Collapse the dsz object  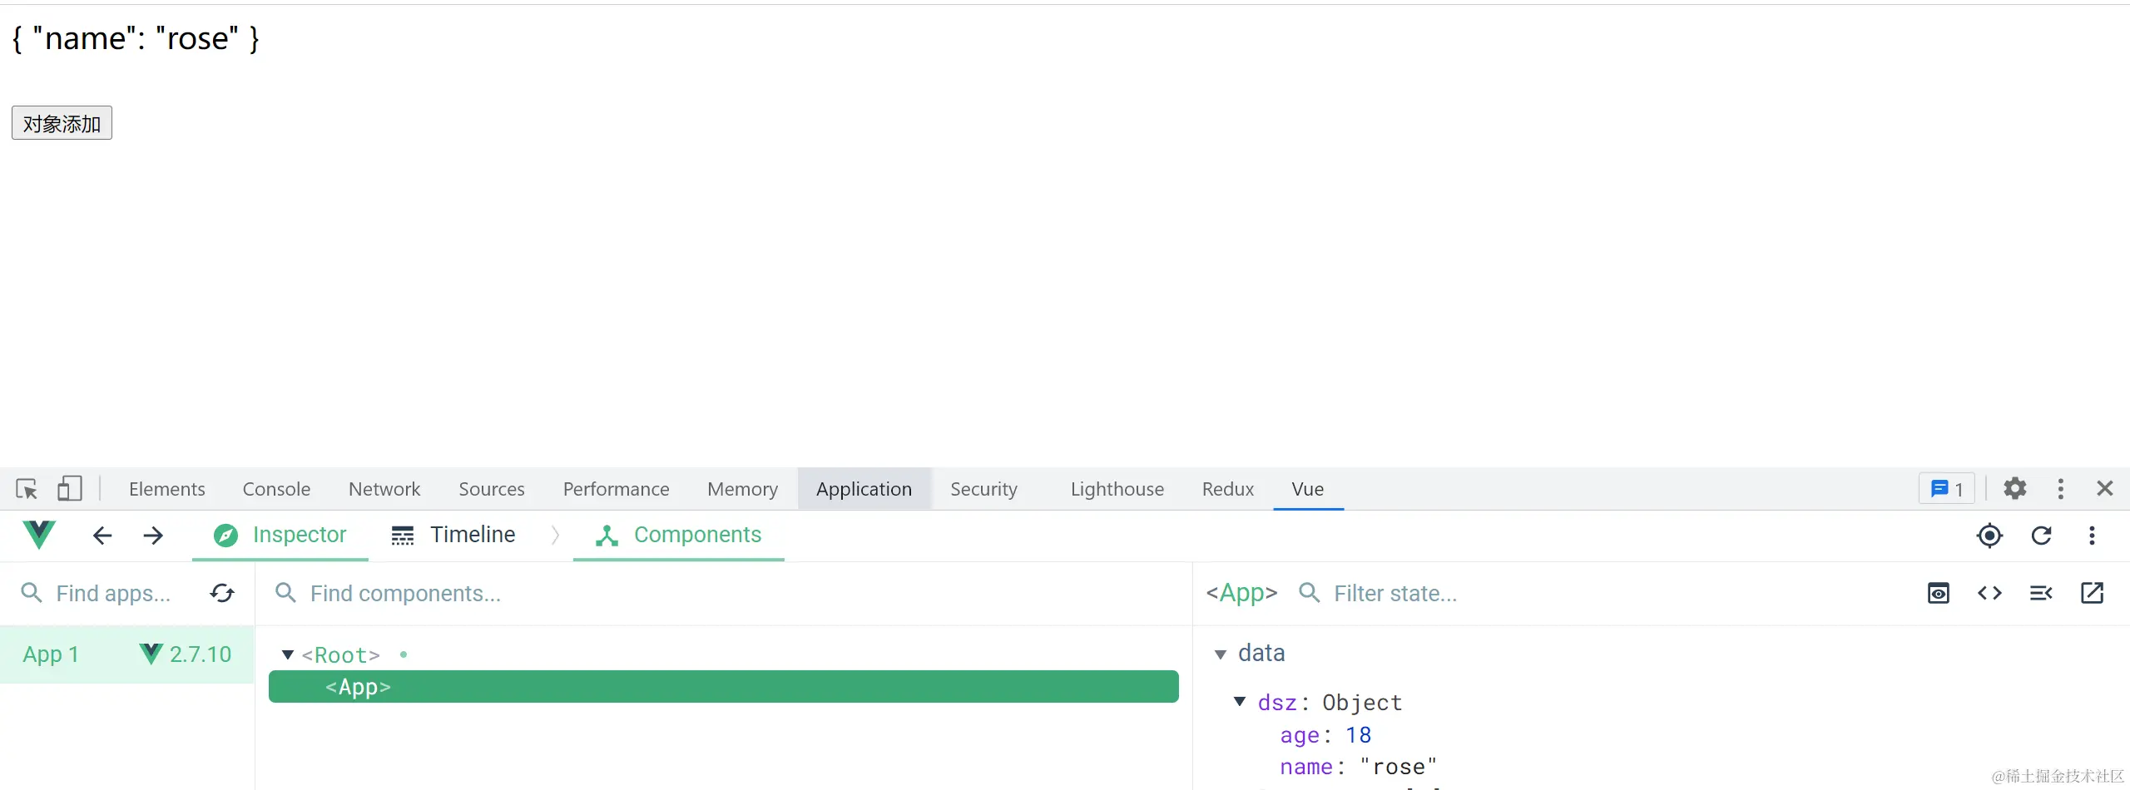pyautogui.click(x=1240, y=702)
